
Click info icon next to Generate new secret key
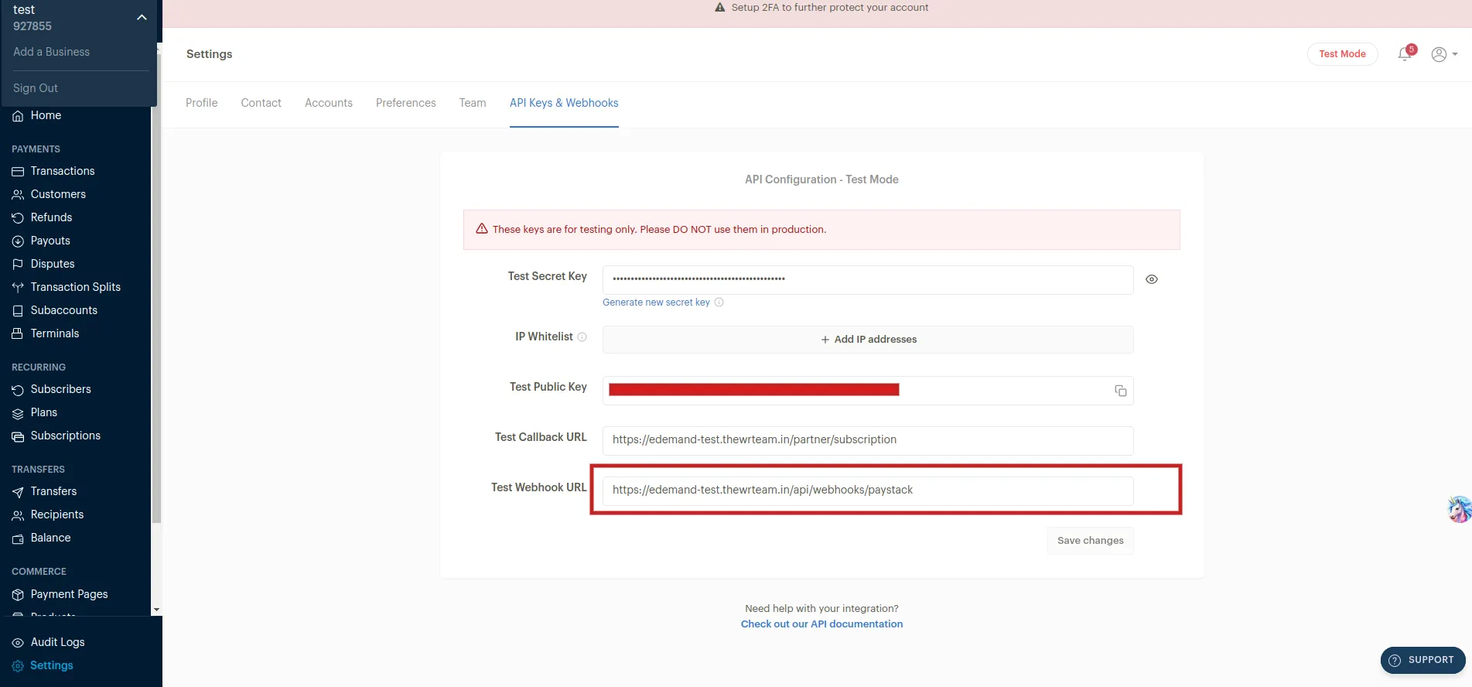click(719, 302)
